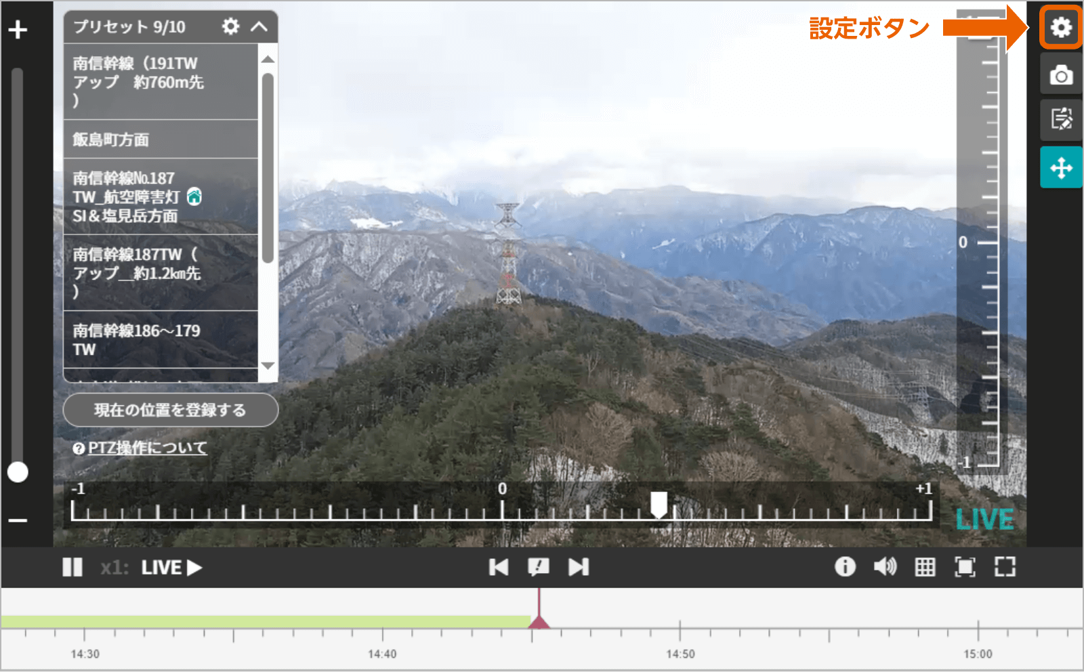Image resolution: width=1084 pixels, height=672 pixels.
Task: Toggle the PTZ move control button
Action: 1061,167
